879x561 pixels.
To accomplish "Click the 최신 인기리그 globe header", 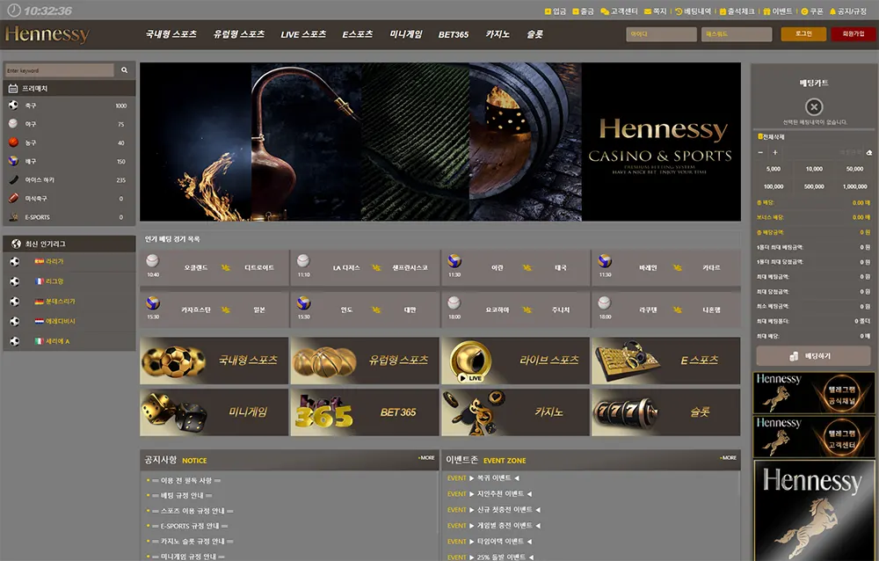I will pos(69,244).
